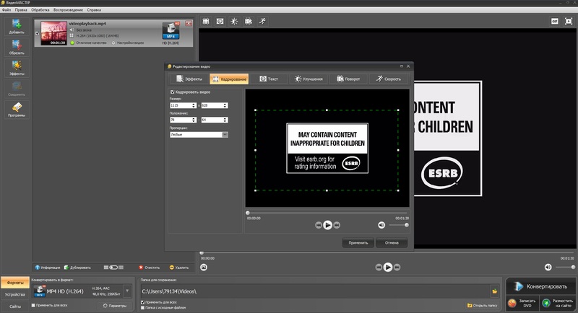Click Записать DVD
The height and width of the screenshot is (313, 578).
522,303
